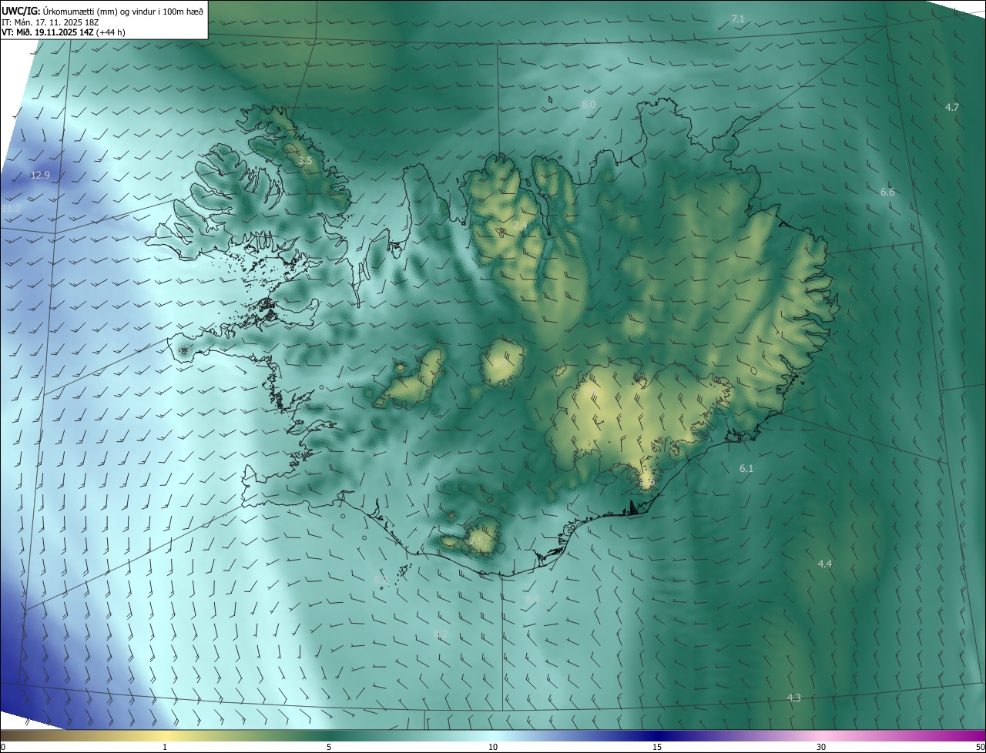Click the 8.2 label beside the Vestmannaeyjar islands
The width and height of the screenshot is (986, 753).
[381, 580]
